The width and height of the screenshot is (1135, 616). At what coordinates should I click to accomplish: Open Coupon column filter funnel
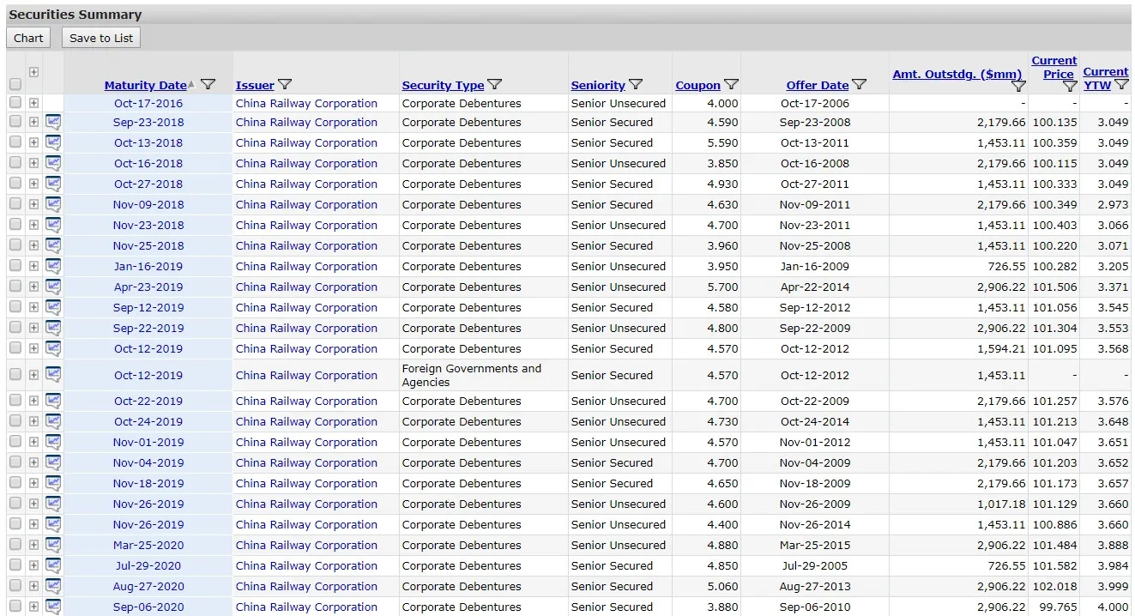(x=731, y=84)
